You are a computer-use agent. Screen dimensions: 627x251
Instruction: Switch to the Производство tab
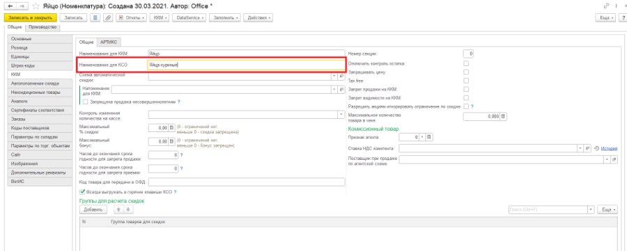[x=42, y=27]
